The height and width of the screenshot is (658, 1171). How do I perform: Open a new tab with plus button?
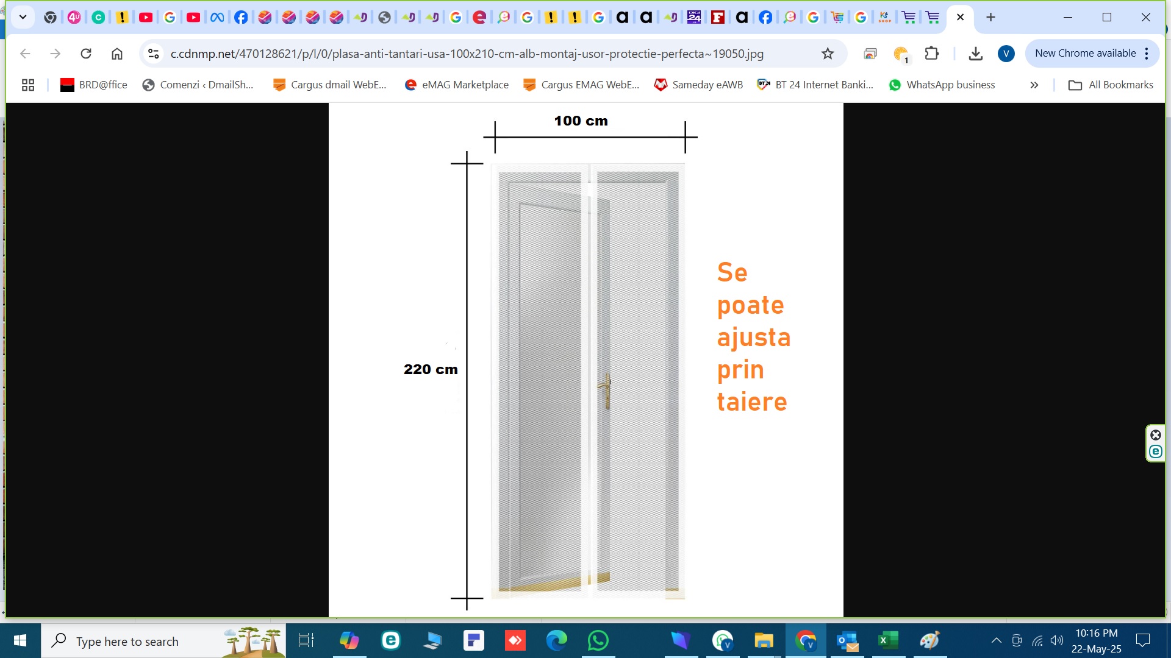click(990, 17)
